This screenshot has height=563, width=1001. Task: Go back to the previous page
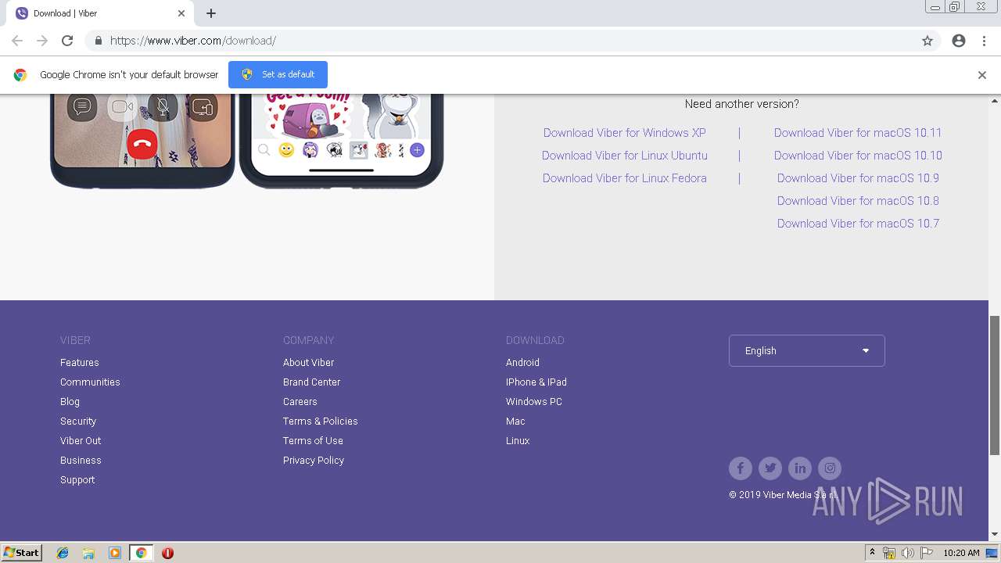17,41
